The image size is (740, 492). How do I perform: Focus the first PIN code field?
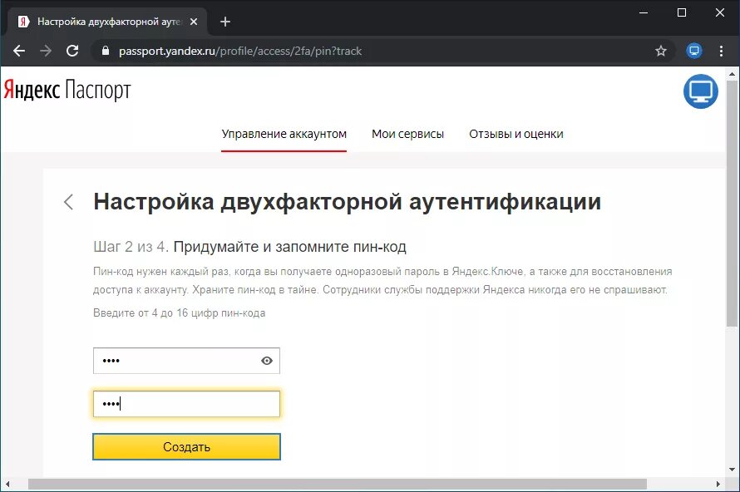point(186,361)
